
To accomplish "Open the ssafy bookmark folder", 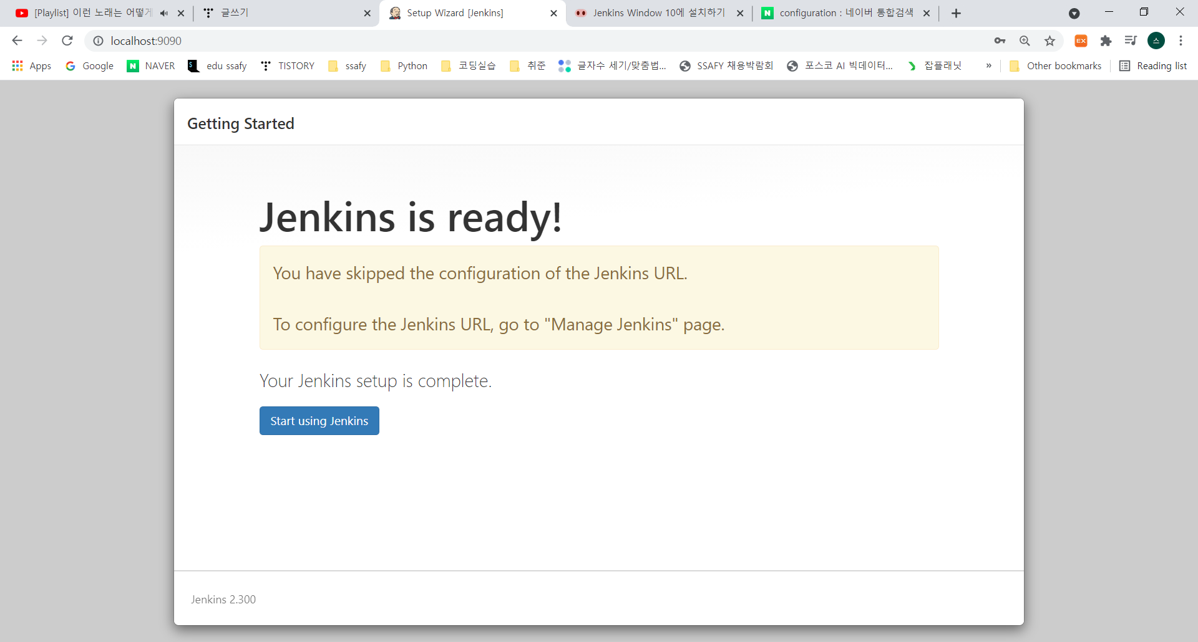I will 347,65.
